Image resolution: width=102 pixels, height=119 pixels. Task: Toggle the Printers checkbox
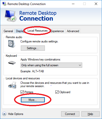coord(22,92)
